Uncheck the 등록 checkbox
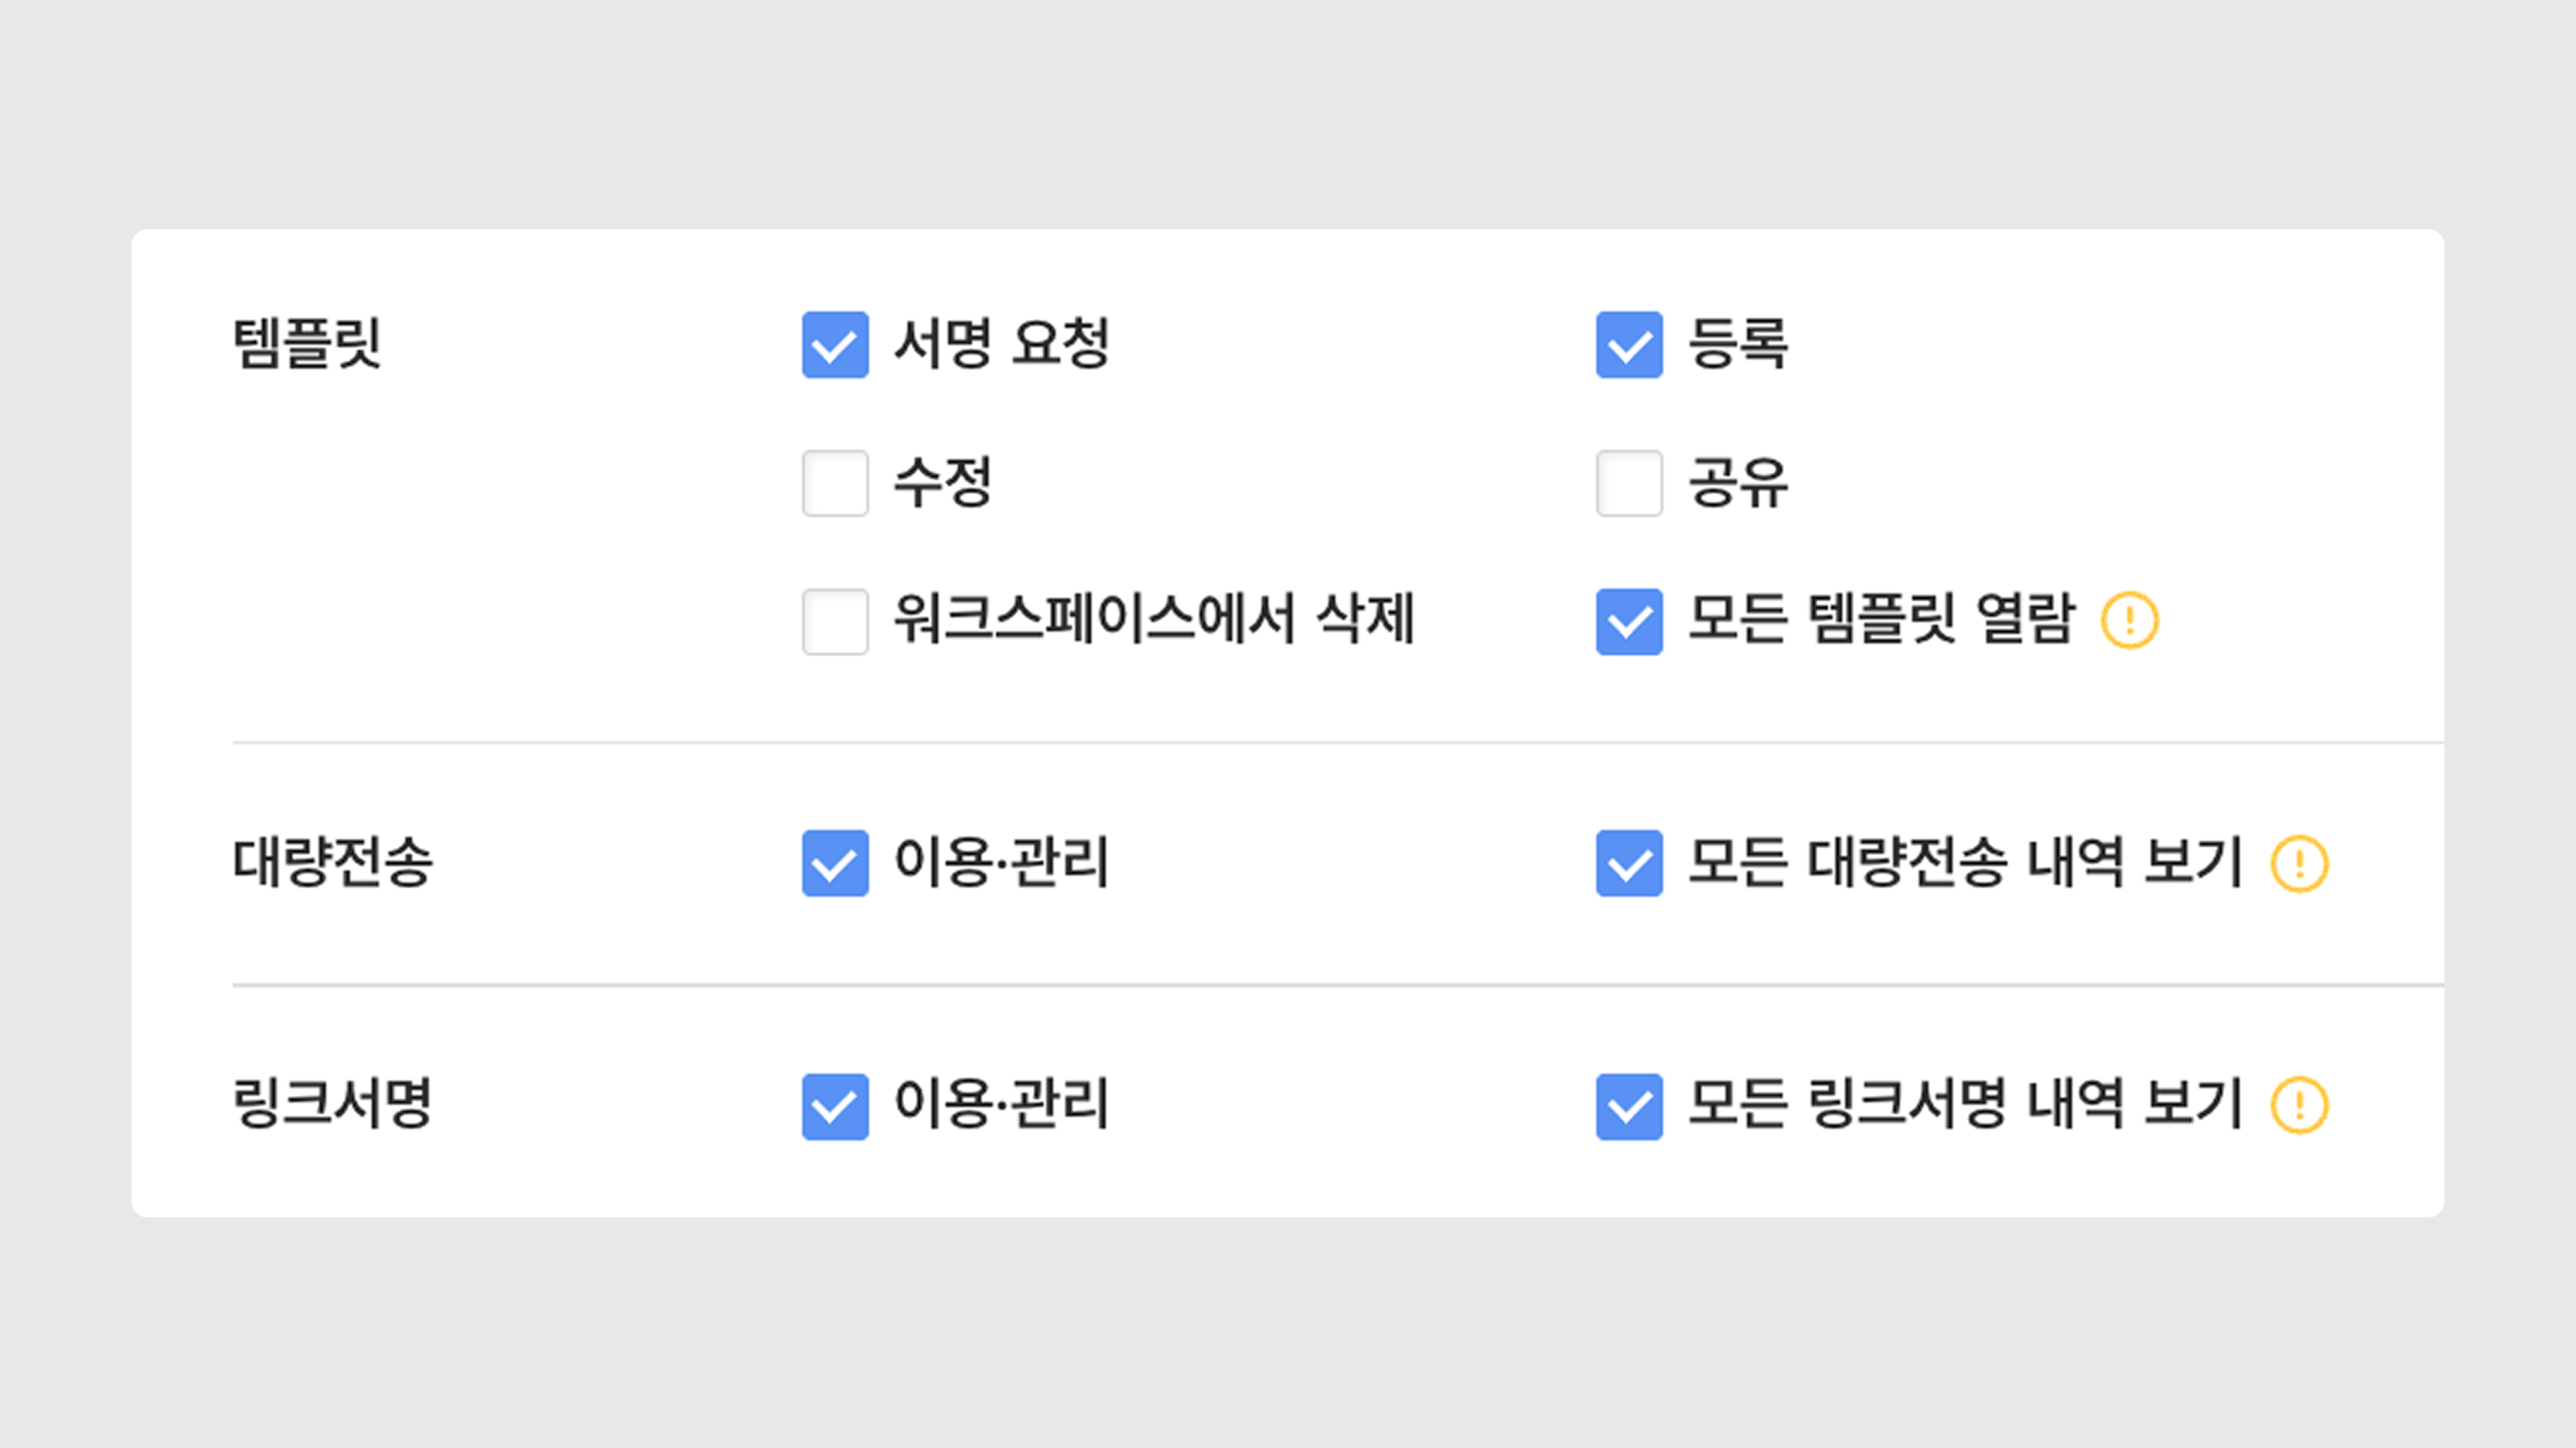This screenshot has width=2576, height=1448. 1629,345
